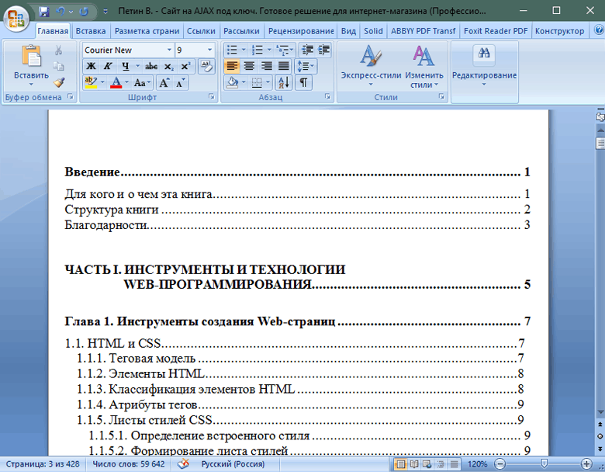
Task: Activate the Format Painter brush
Action: point(58,82)
